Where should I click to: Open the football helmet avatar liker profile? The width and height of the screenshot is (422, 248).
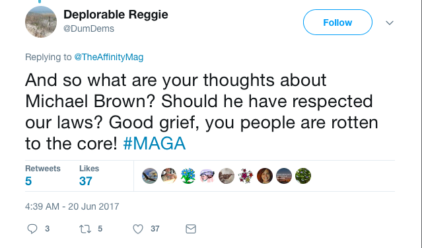tap(207, 176)
